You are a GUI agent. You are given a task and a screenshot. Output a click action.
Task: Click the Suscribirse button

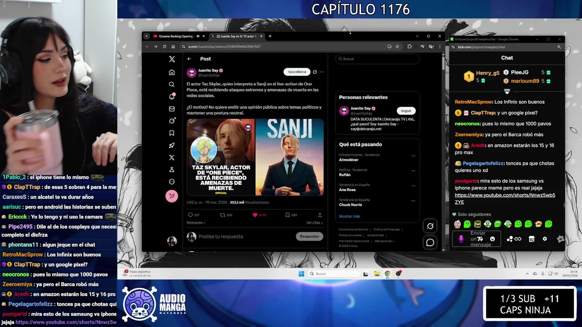tap(297, 72)
